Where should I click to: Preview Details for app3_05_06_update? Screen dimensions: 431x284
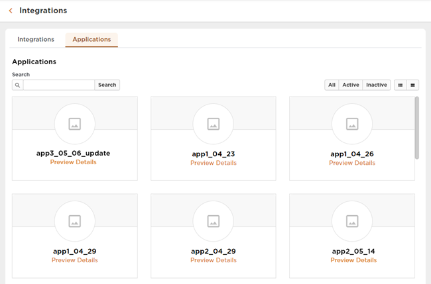click(x=74, y=162)
